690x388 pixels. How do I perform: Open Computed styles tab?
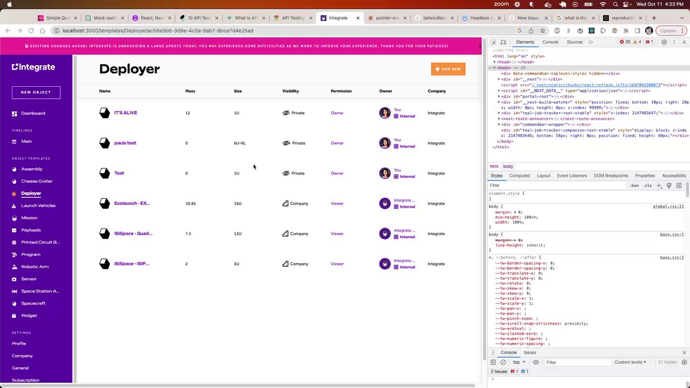coord(520,176)
